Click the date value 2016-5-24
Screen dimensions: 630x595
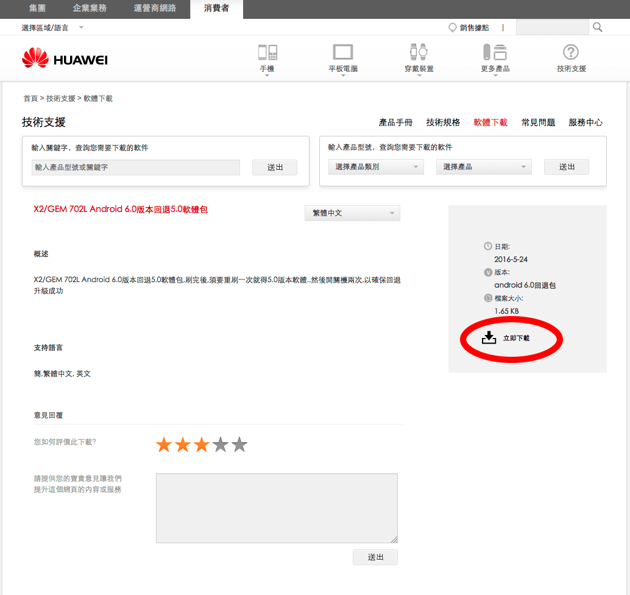click(511, 259)
